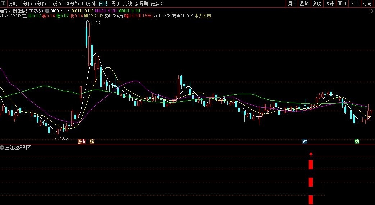Select the 1分钟 period tab
Viewport: 375px width, 205px height.
tap(26, 4)
